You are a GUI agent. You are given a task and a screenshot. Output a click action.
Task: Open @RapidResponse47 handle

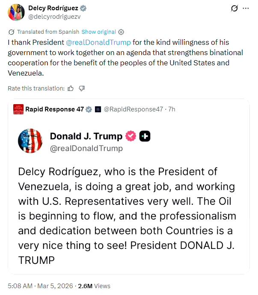coord(133,109)
